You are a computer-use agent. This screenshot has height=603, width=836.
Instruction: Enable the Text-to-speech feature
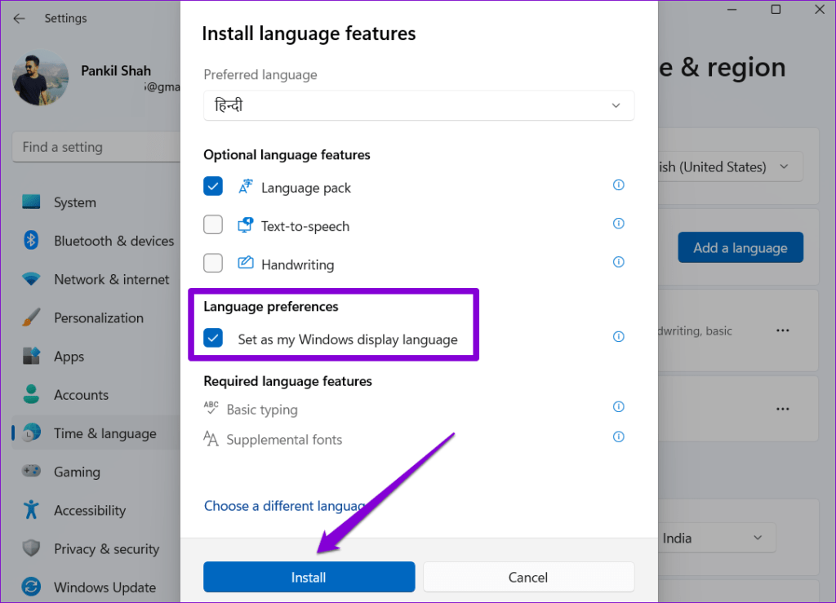pyautogui.click(x=212, y=224)
